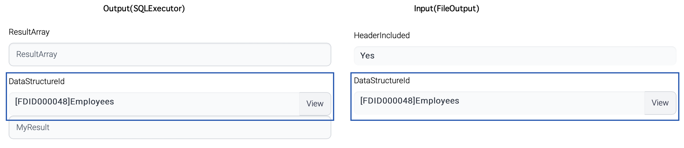This screenshot has width=684, height=148.
Task: Click the HeaderIncluded label
Action: (381, 36)
